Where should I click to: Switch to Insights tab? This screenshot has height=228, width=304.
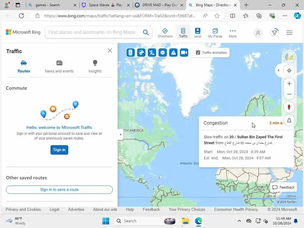coord(95,67)
